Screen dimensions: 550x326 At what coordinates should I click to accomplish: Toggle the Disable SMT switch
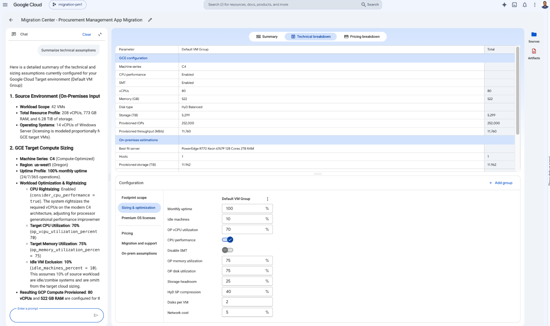pyautogui.click(x=228, y=250)
